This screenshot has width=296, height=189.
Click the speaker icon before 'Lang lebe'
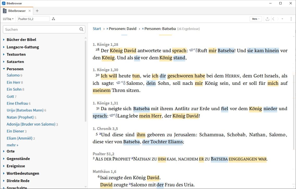click(114, 115)
